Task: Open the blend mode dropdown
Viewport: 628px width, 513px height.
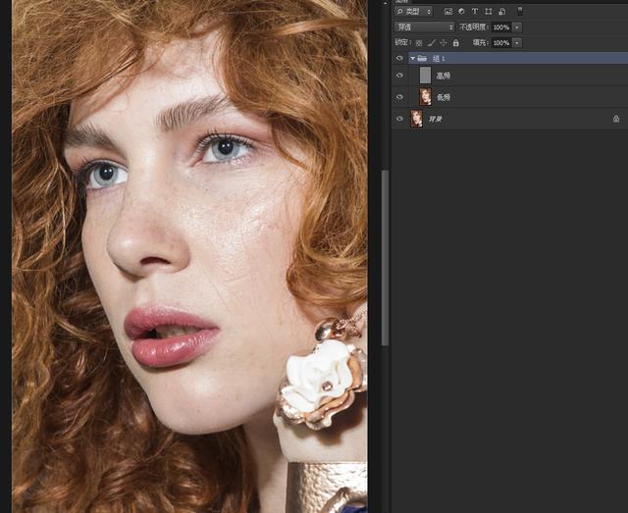Action: point(424,27)
